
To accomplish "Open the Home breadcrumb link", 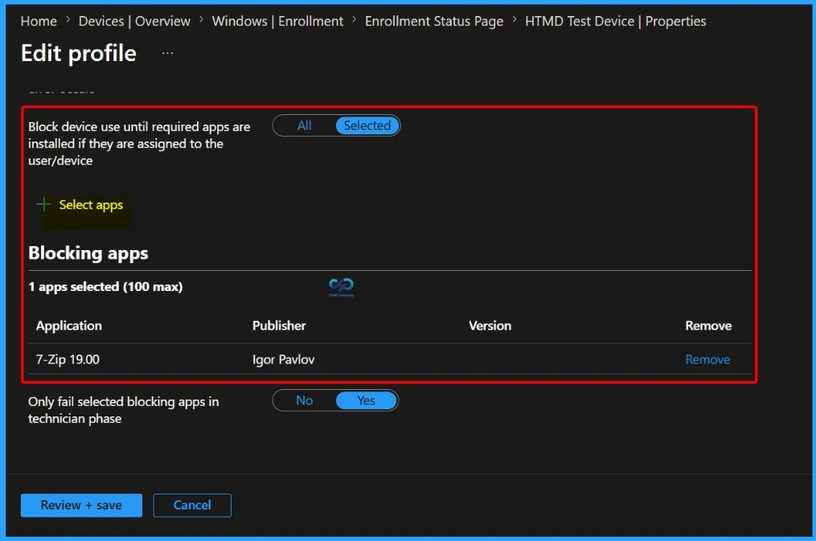I will tap(39, 22).
